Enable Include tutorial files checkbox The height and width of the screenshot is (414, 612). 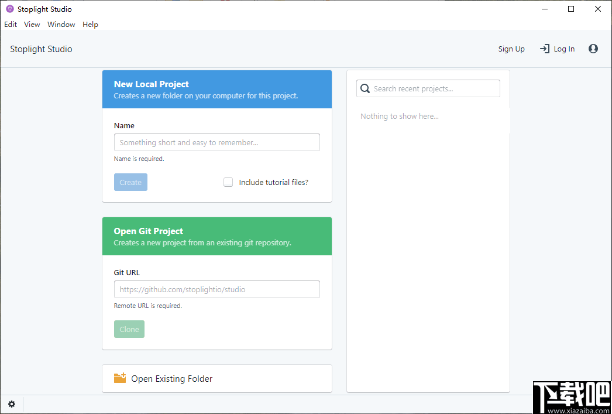tap(228, 182)
